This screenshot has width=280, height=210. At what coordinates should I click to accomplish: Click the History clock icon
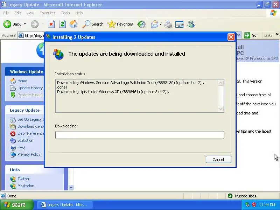[141, 24]
